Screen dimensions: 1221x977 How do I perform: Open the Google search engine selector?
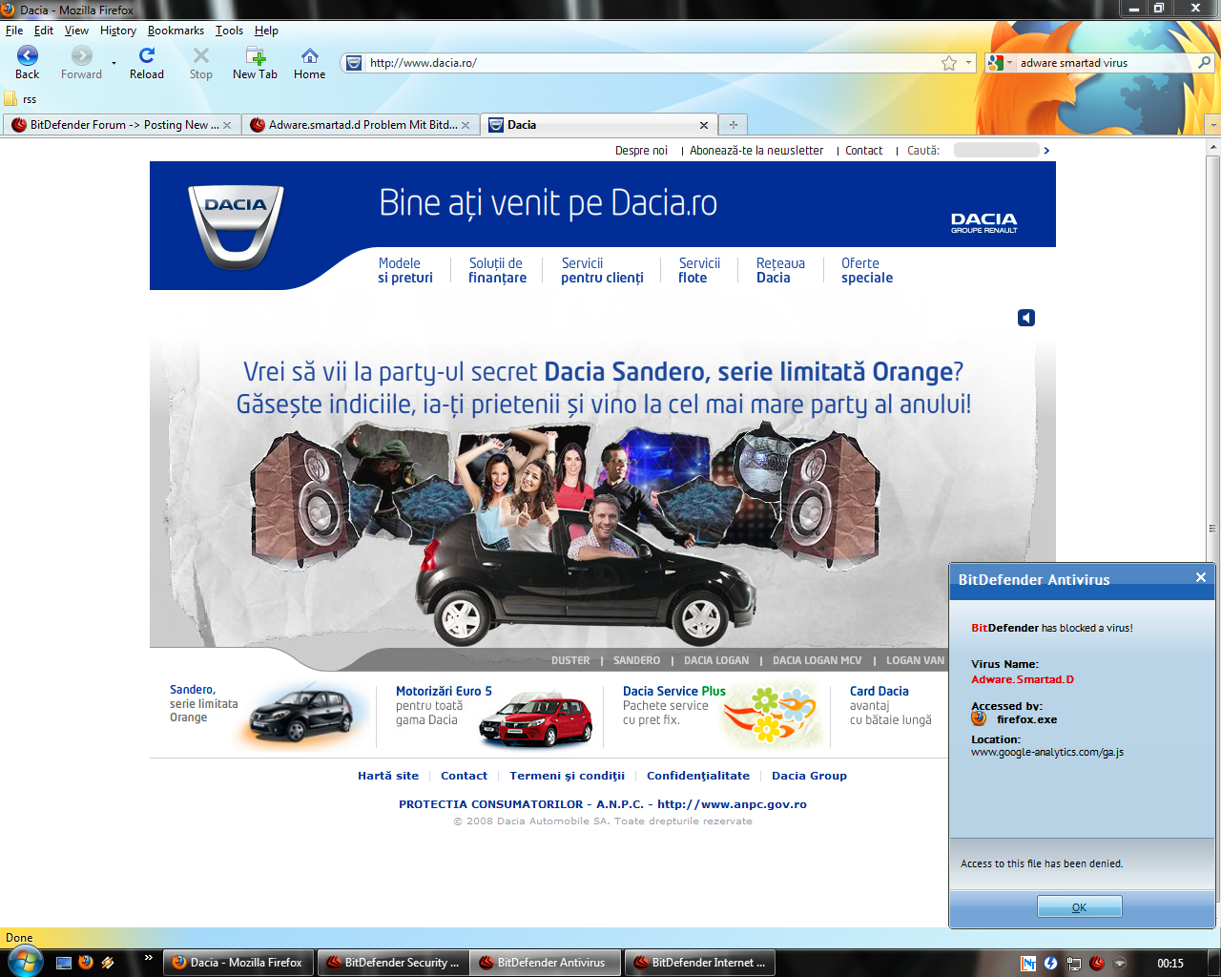pyautogui.click(x=1000, y=63)
